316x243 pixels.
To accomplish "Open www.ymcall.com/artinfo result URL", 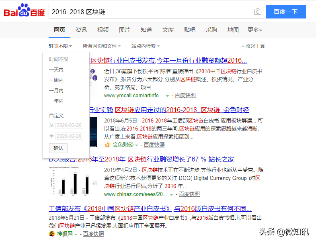I will point(133,96).
